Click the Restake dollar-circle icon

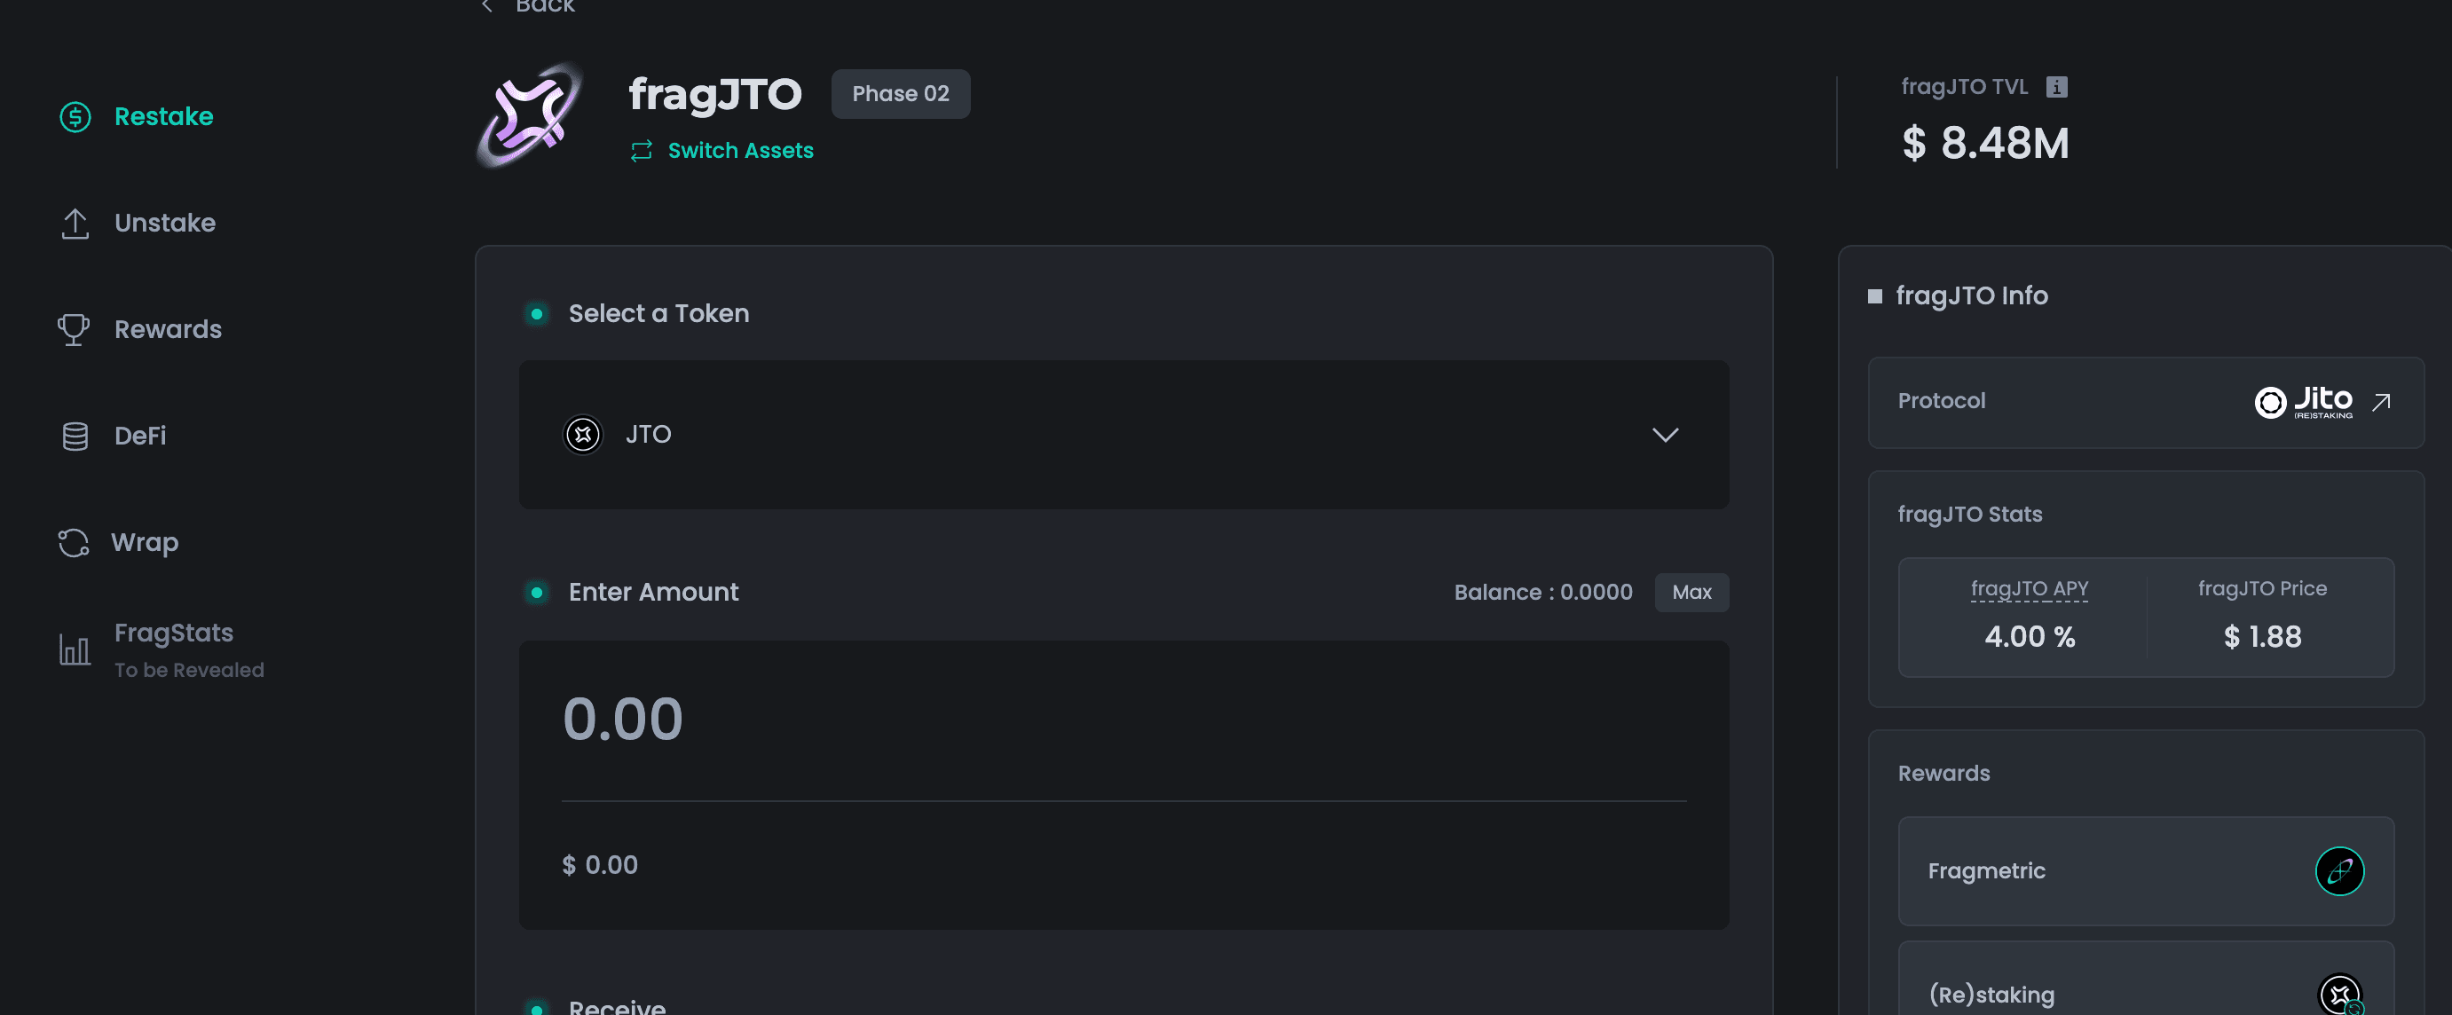pos(75,117)
